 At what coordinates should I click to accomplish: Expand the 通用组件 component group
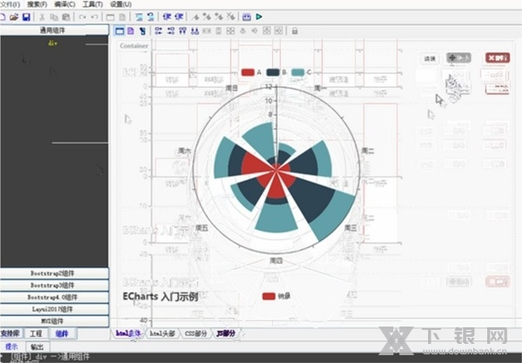[x=54, y=30]
